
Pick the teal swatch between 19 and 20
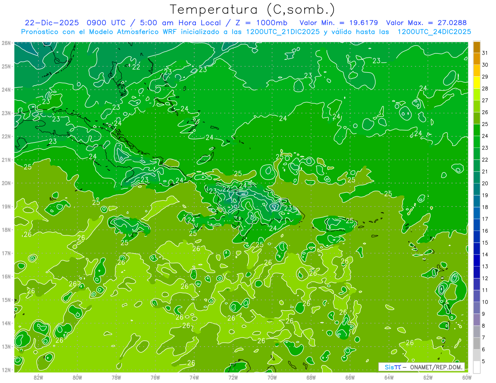[x=477, y=190]
